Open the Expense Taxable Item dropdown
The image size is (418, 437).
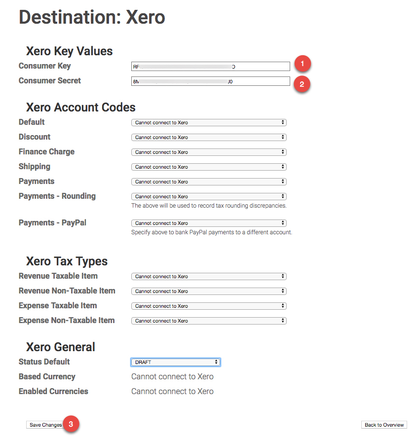(209, 306)
